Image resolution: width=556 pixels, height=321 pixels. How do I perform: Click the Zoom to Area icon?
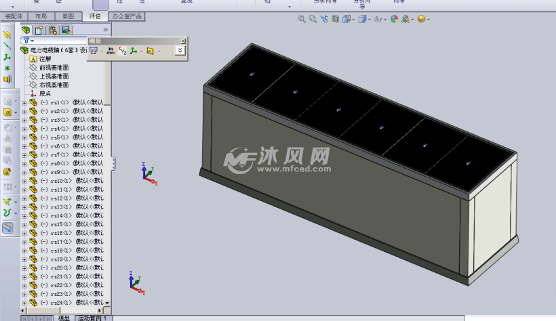click(x=313, y=19)
